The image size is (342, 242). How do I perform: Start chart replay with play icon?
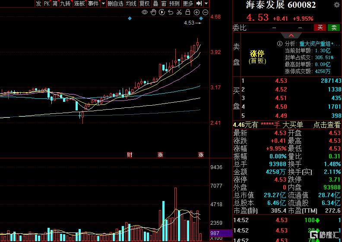click(162, 12)
